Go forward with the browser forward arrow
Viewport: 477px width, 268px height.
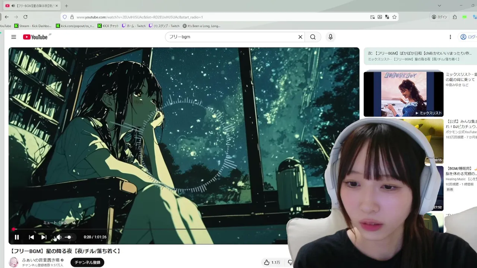tap(16, 17)
